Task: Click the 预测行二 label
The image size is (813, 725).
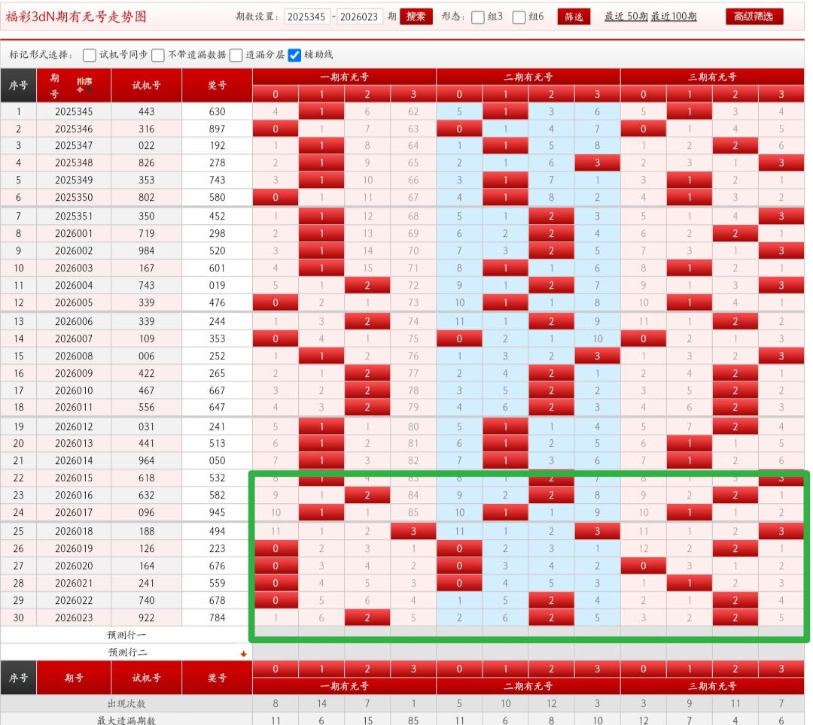Action: coord(127,653)
